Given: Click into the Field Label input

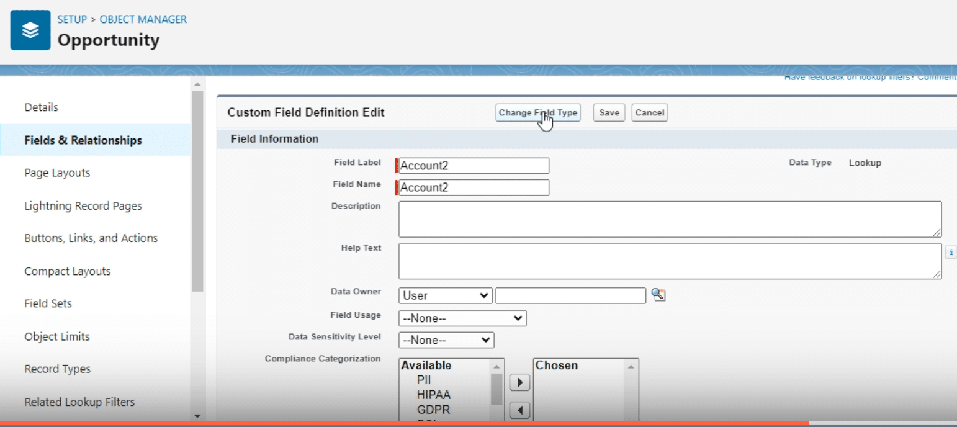Looking at the screenshot, I should [474, 166].
